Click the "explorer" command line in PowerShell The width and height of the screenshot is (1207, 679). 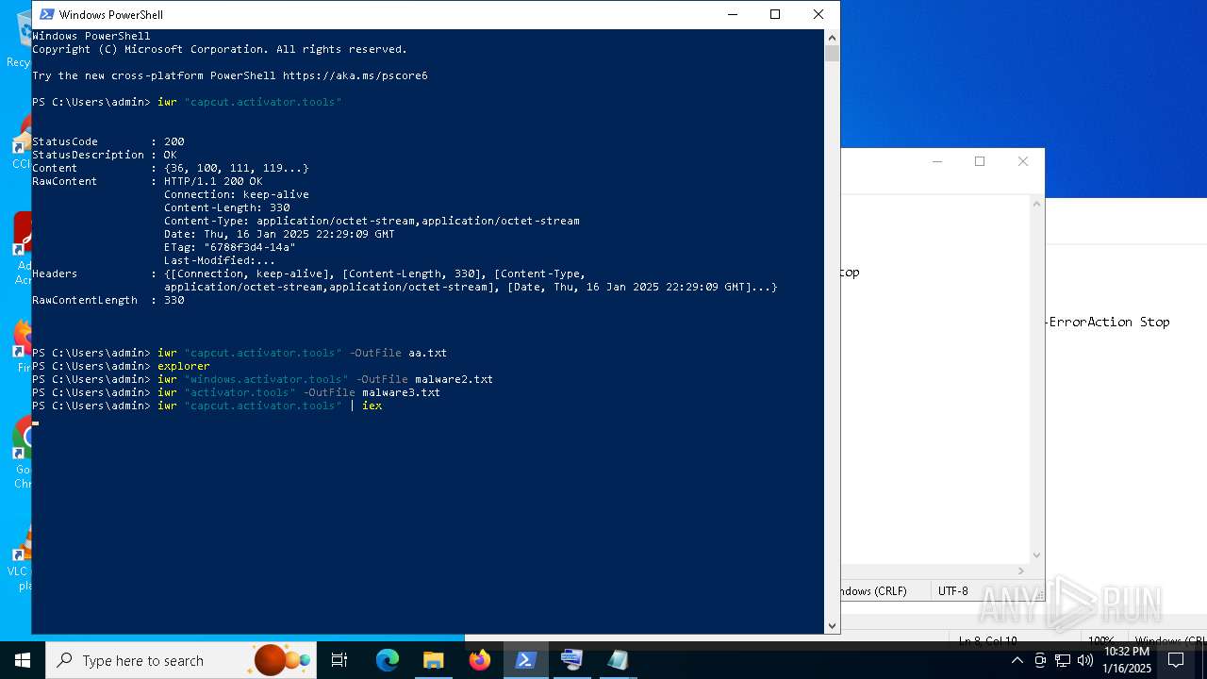pyautogui.click(x=184, y=366)
